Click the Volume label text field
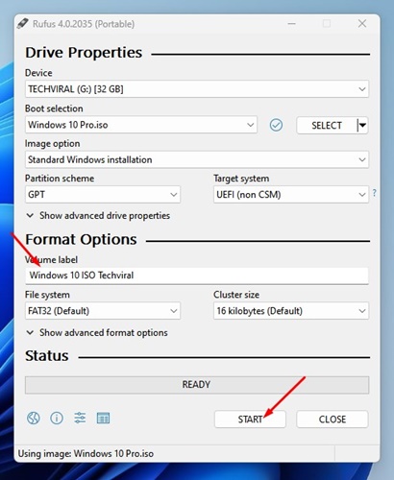 tap(197, 276)
